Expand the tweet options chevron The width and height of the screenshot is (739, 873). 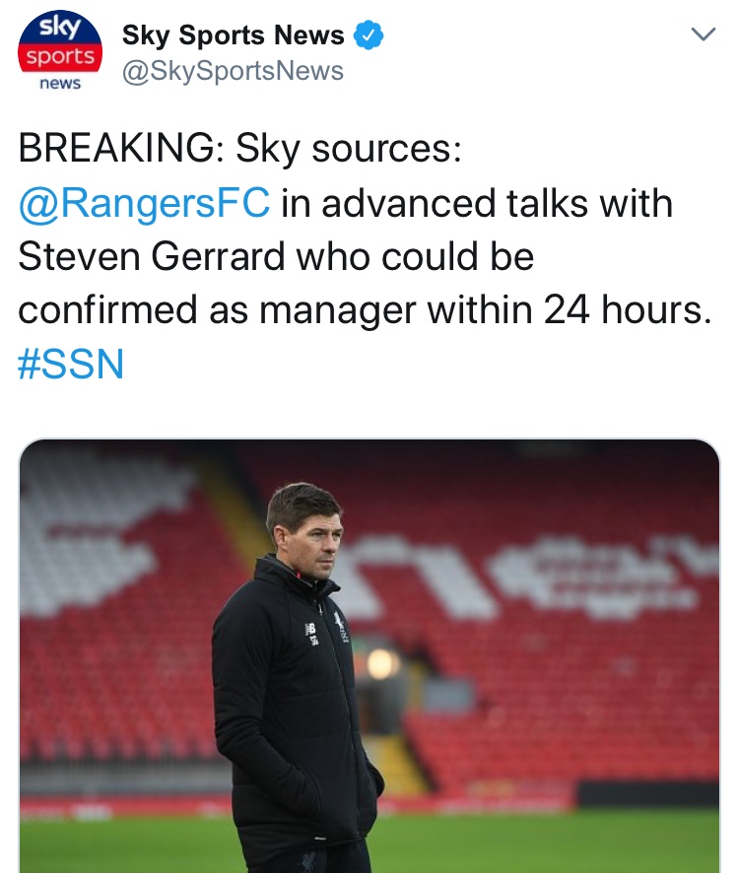click(703, 34)
